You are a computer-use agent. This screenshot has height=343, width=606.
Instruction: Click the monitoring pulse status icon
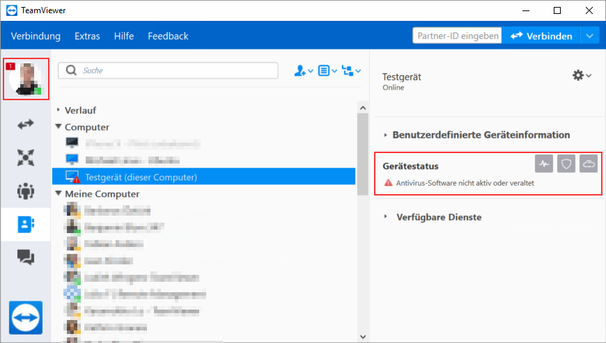(x=544, y=163)
